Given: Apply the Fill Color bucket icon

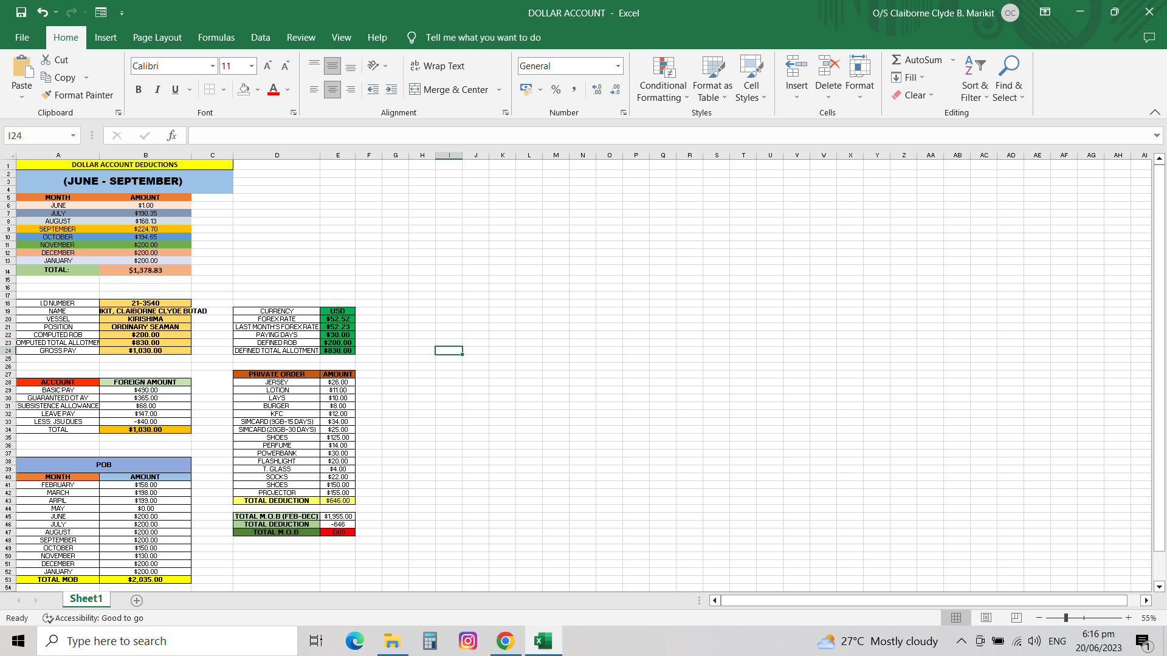Looking at the screenshot, I should click(244, 90).
